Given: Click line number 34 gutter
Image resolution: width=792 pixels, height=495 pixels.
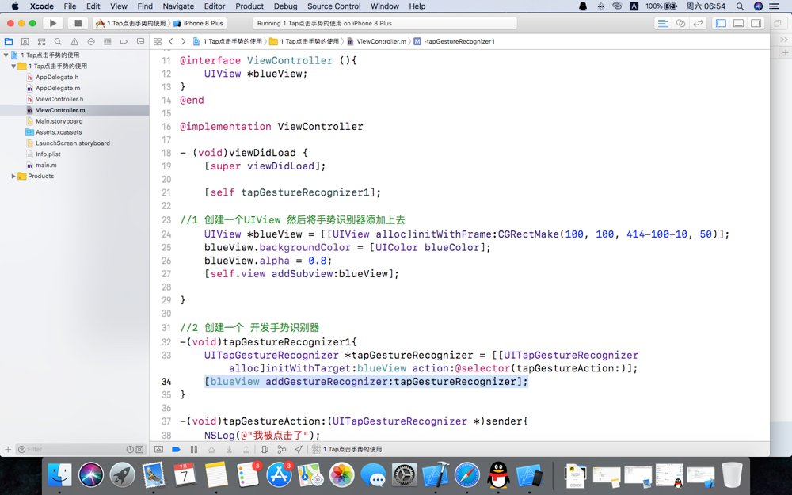Looking at the screenshot, I should coord(166,382).
